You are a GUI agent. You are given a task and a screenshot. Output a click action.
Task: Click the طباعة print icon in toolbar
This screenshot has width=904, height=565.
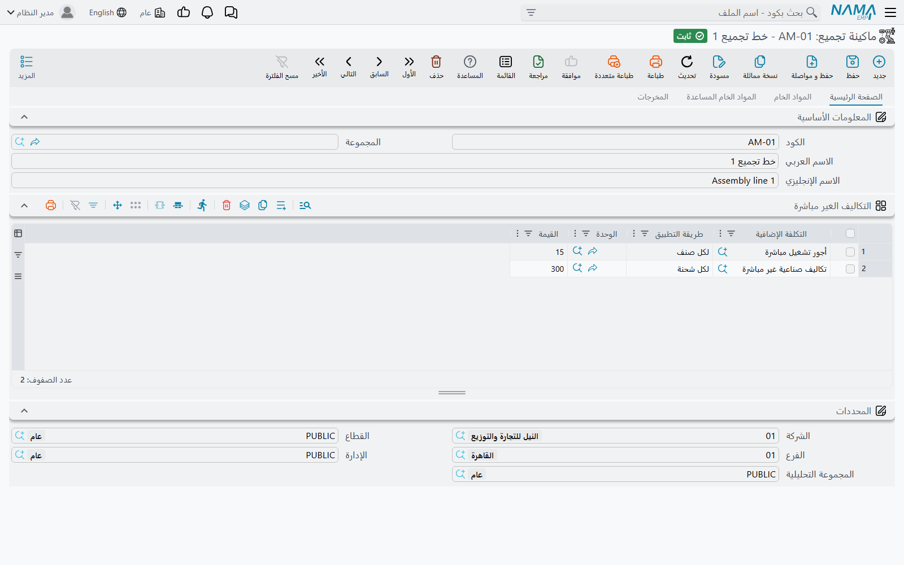click(x=655, y=62)
